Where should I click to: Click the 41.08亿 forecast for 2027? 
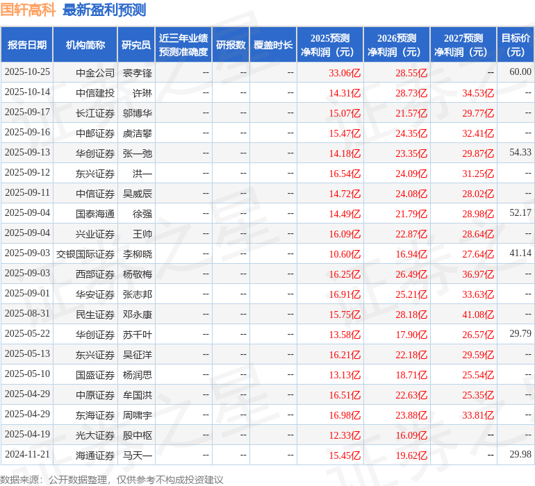pos(478,314)
